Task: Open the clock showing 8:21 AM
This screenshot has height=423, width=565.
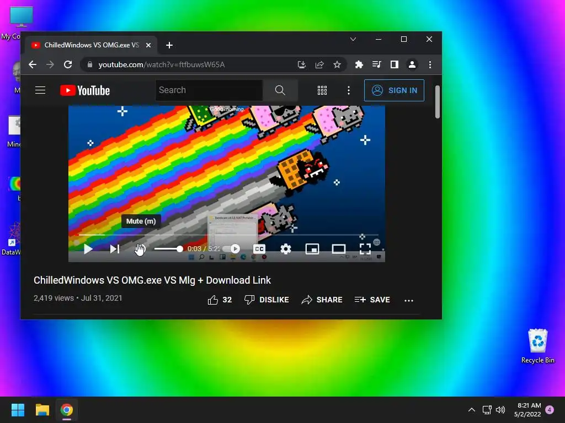Action: [x=527, y=410]
